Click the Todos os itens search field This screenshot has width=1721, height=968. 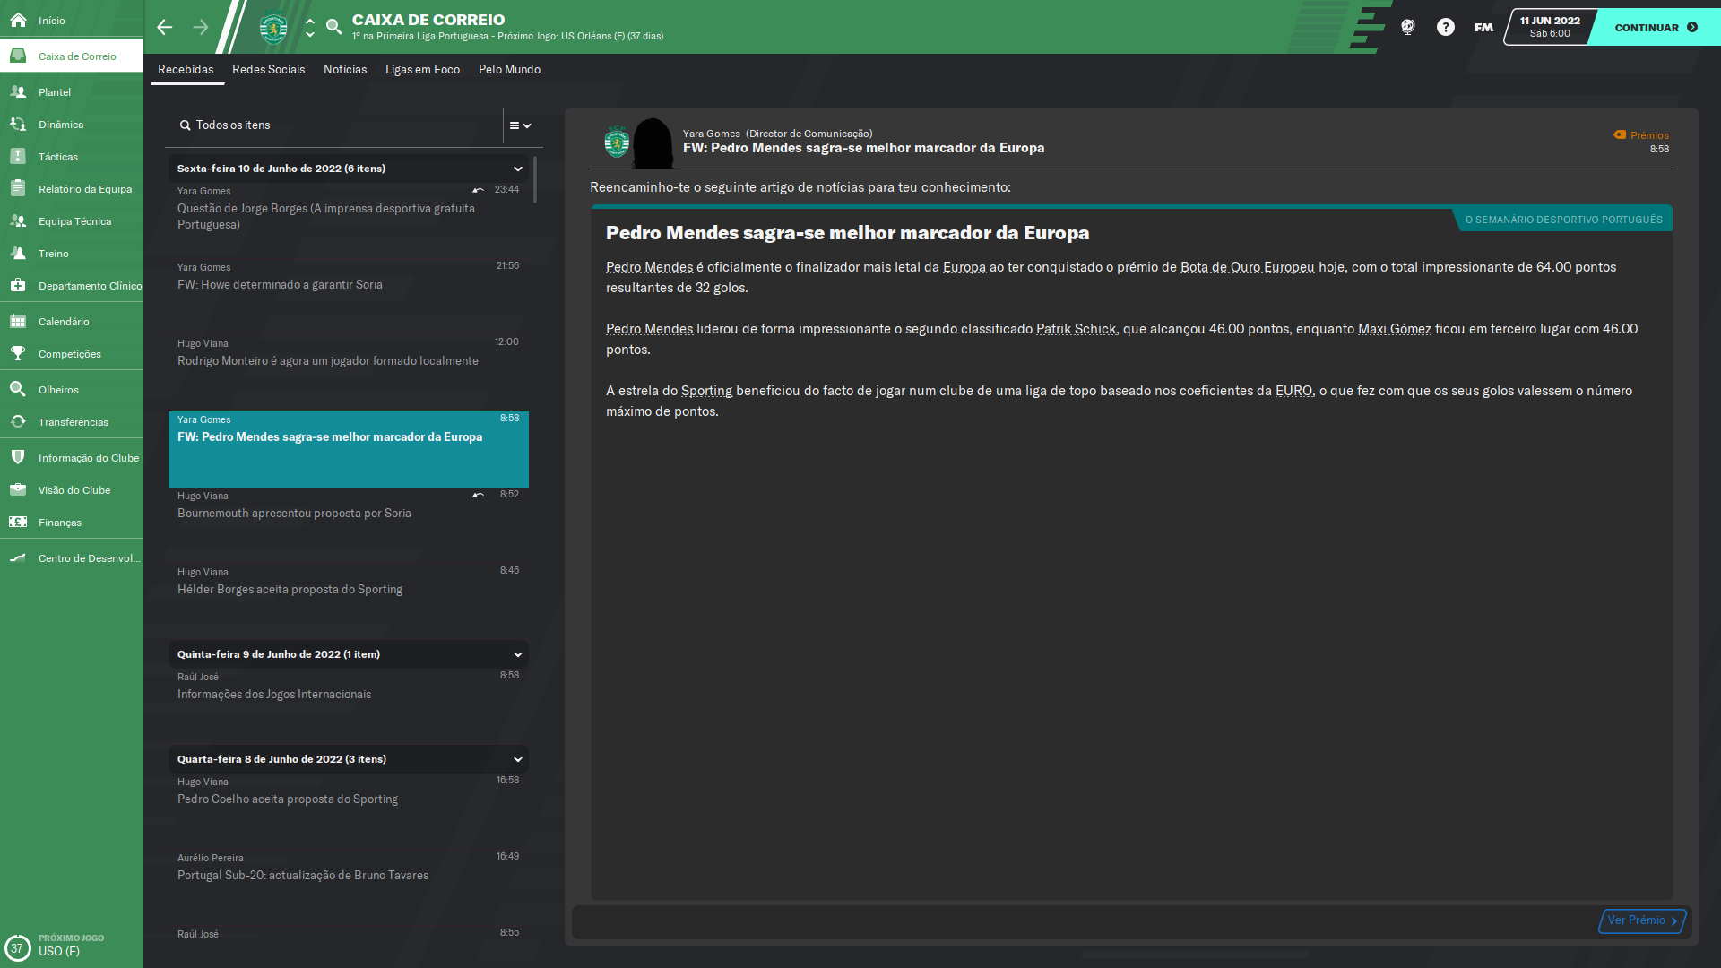coord(336,125)
